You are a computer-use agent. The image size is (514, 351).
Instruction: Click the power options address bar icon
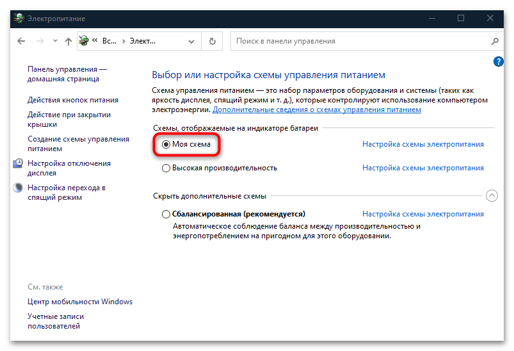pos(84,42)
